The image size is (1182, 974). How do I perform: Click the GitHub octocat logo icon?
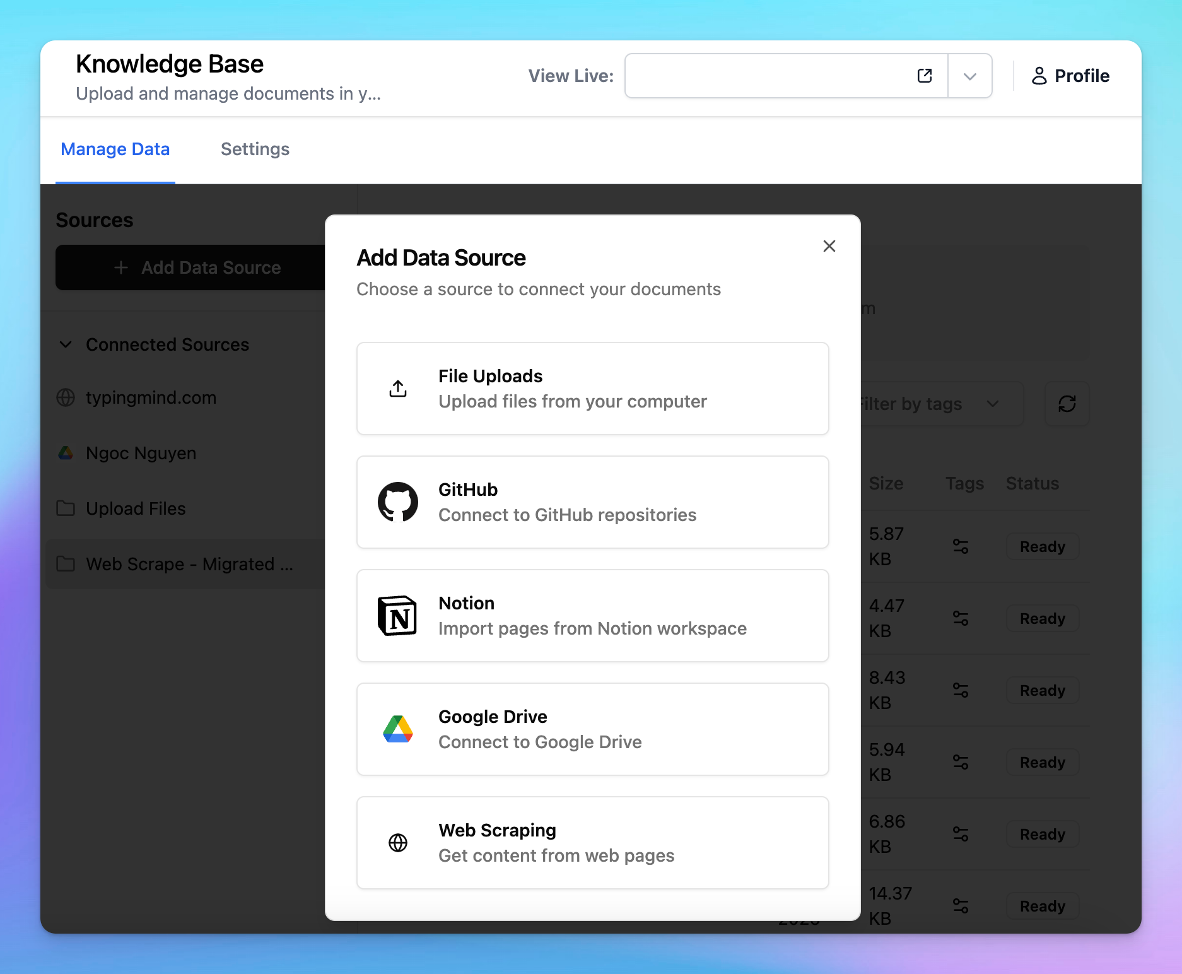(x=398, y=502)
